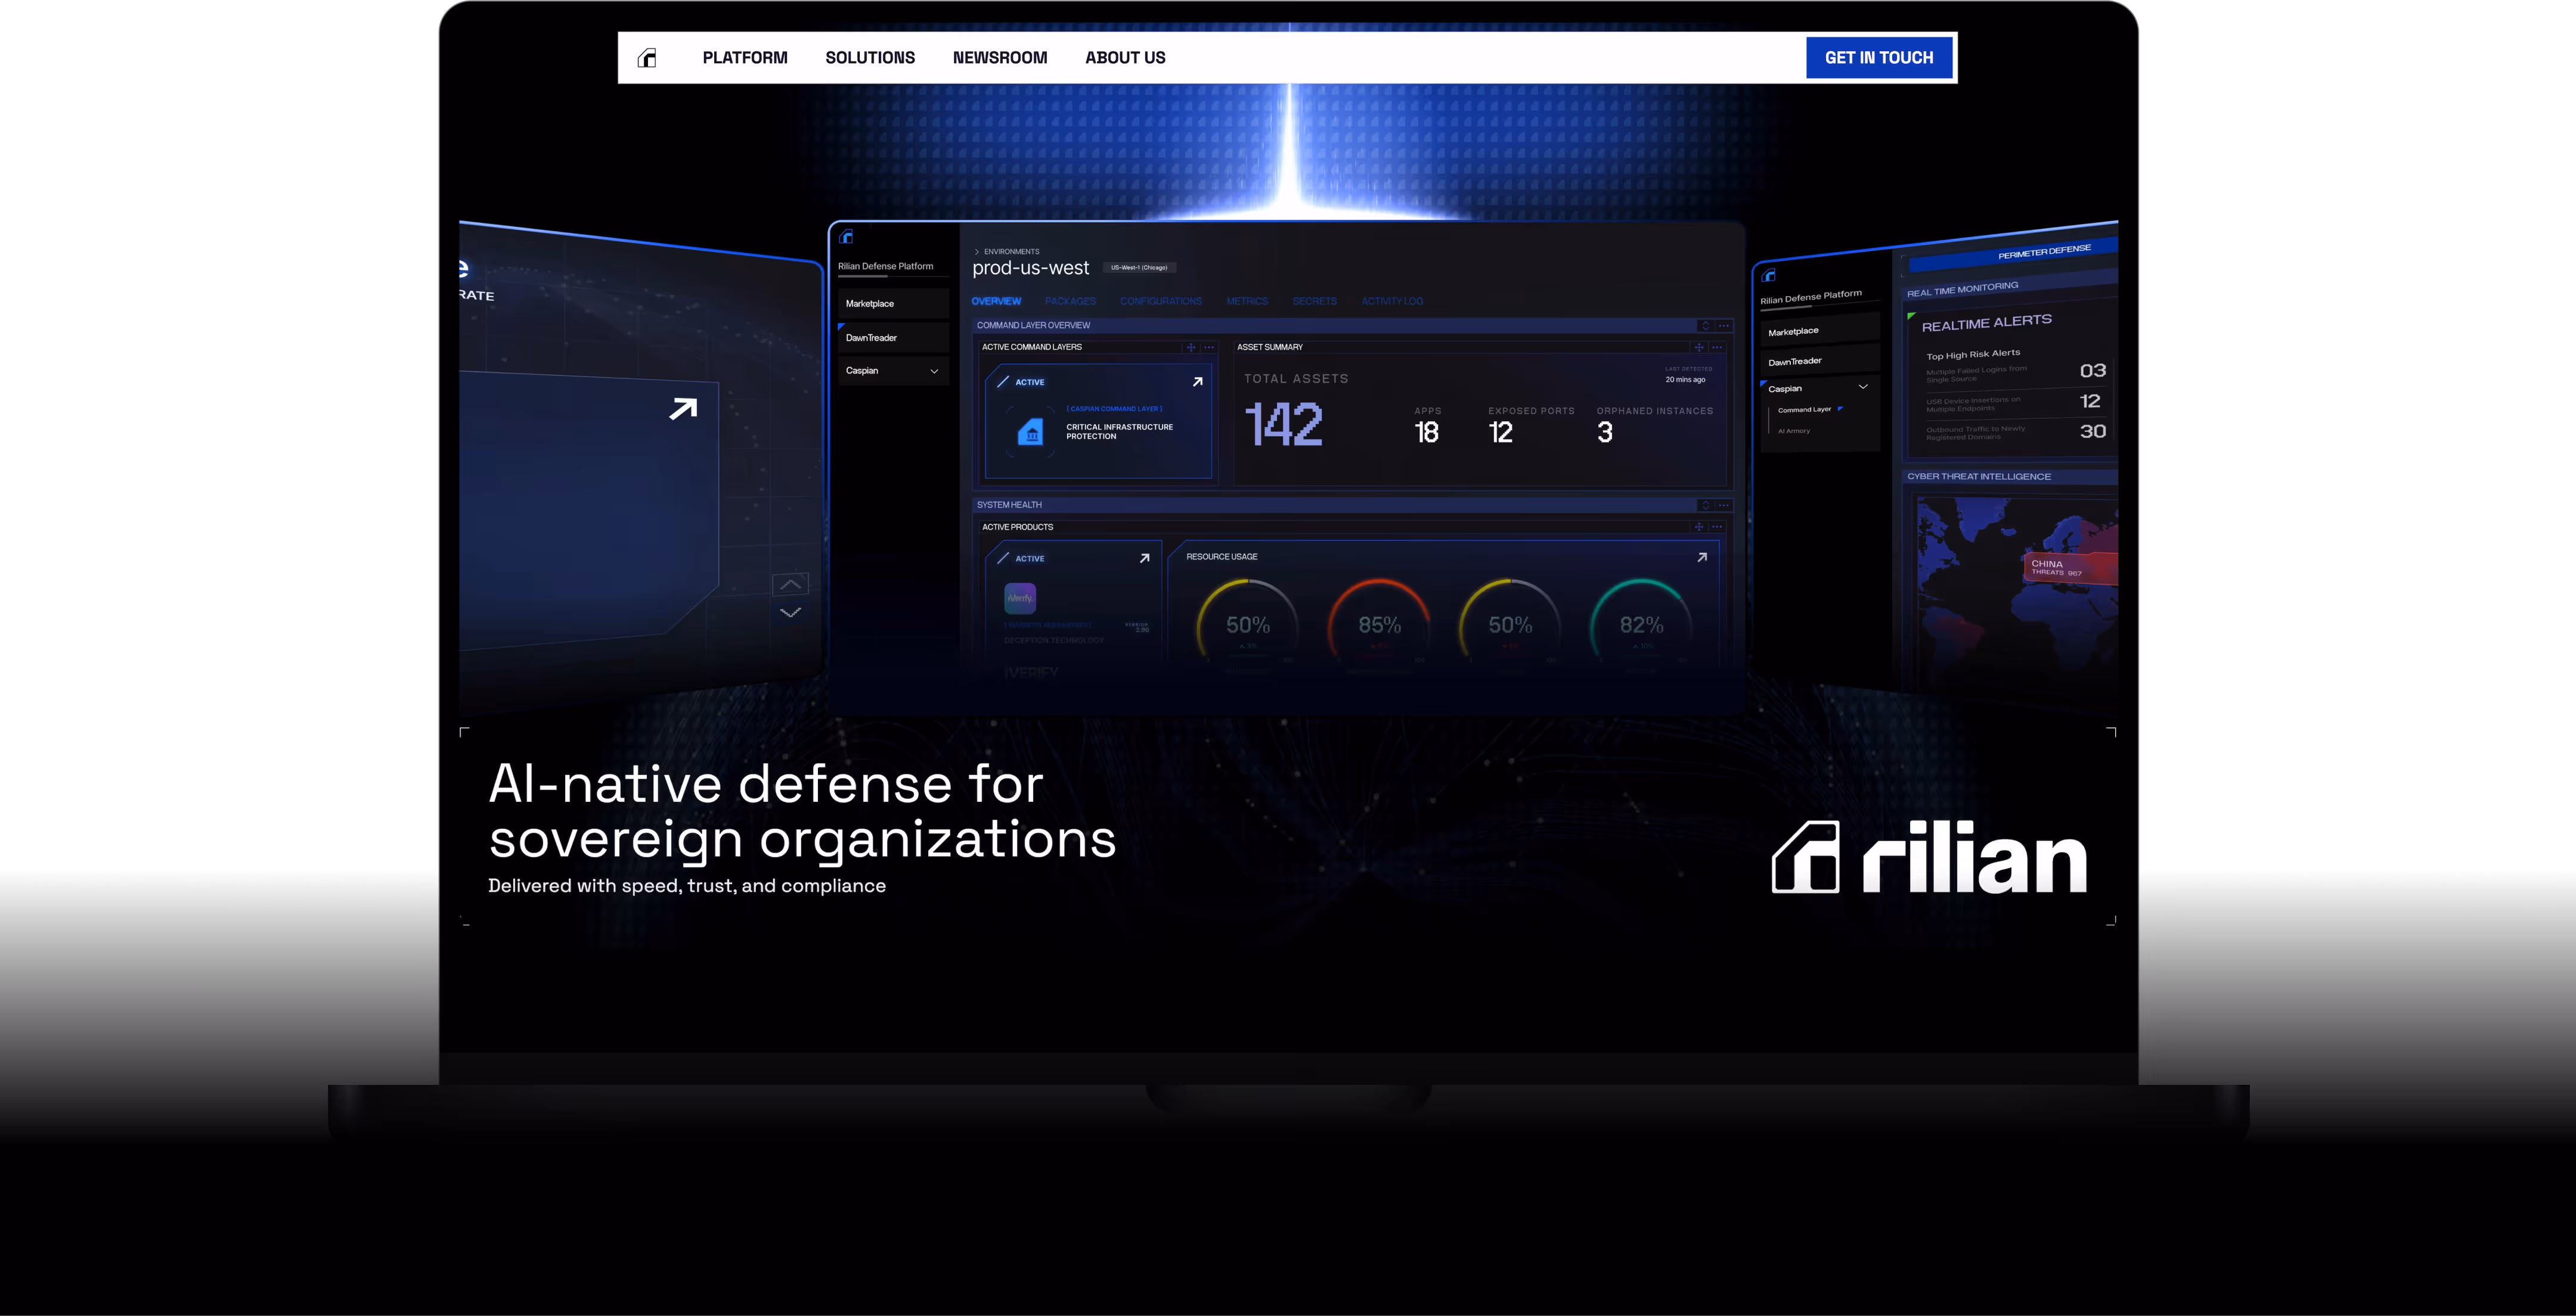This screenshot has width=2576, height=1316.
Task: Open the Metrics tab
Action: click(x=1247, y=302)
